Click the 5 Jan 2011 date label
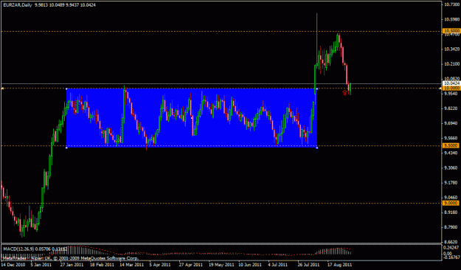Image resolution: width=461 pixels, height=270 pixels. click(x=41, y=265)
